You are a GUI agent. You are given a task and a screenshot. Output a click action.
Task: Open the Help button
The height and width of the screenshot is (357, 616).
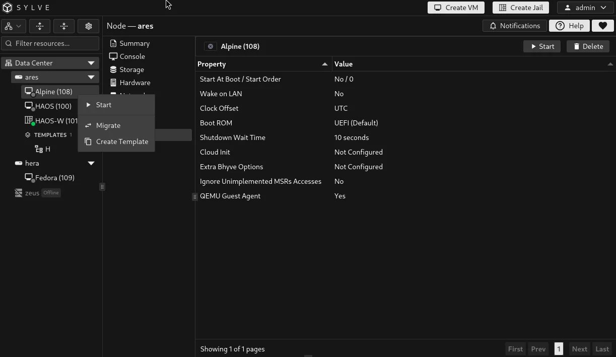(x=569, y=26)
